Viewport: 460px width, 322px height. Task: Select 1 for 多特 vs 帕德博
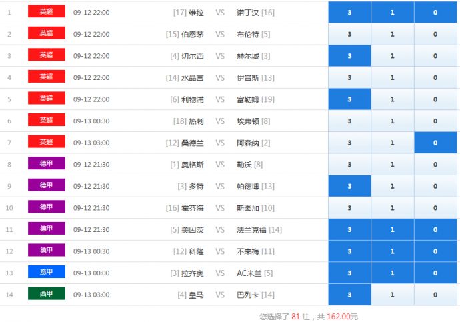pos(393,186)
